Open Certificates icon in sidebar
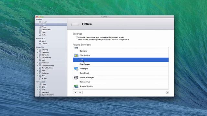This screenshot has width=207, height=116. [40, 30]
